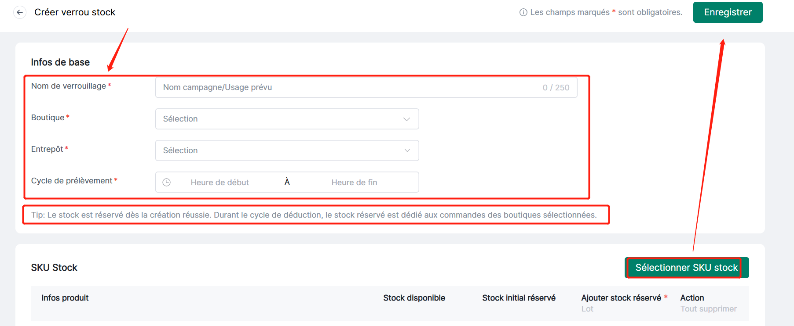Set the Heure de début field
The image size is (794, 326).
[220, 183]
